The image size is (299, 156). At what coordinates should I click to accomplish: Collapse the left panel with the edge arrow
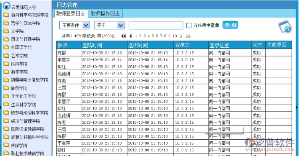tap(1, 107)
